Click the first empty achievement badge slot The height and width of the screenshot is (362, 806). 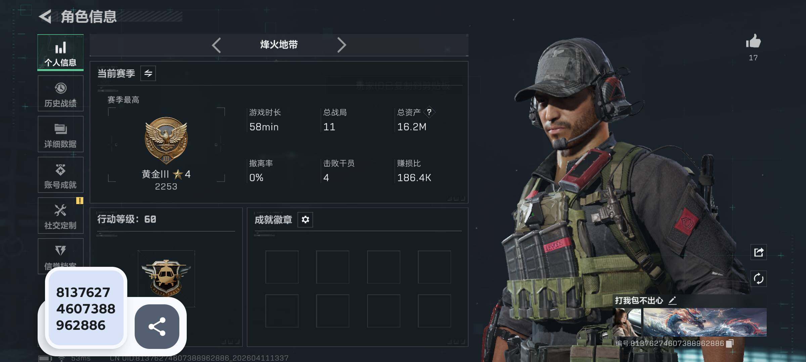click(282, 267)
